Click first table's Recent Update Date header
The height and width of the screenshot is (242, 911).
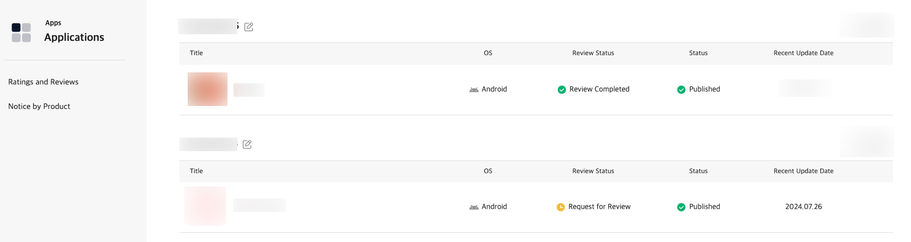pyautogui.click(x=803, y=53)
